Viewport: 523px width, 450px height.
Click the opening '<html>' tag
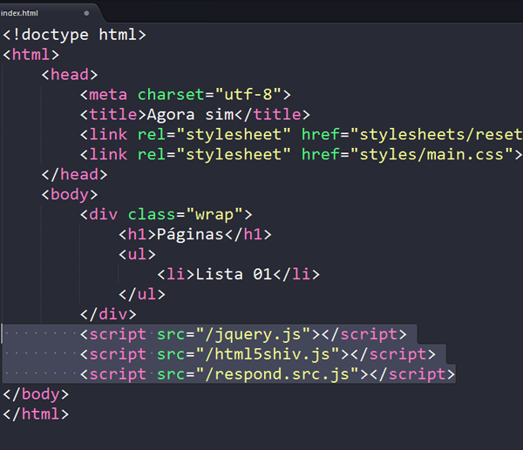pyautogui.click(x=31, y=55)
